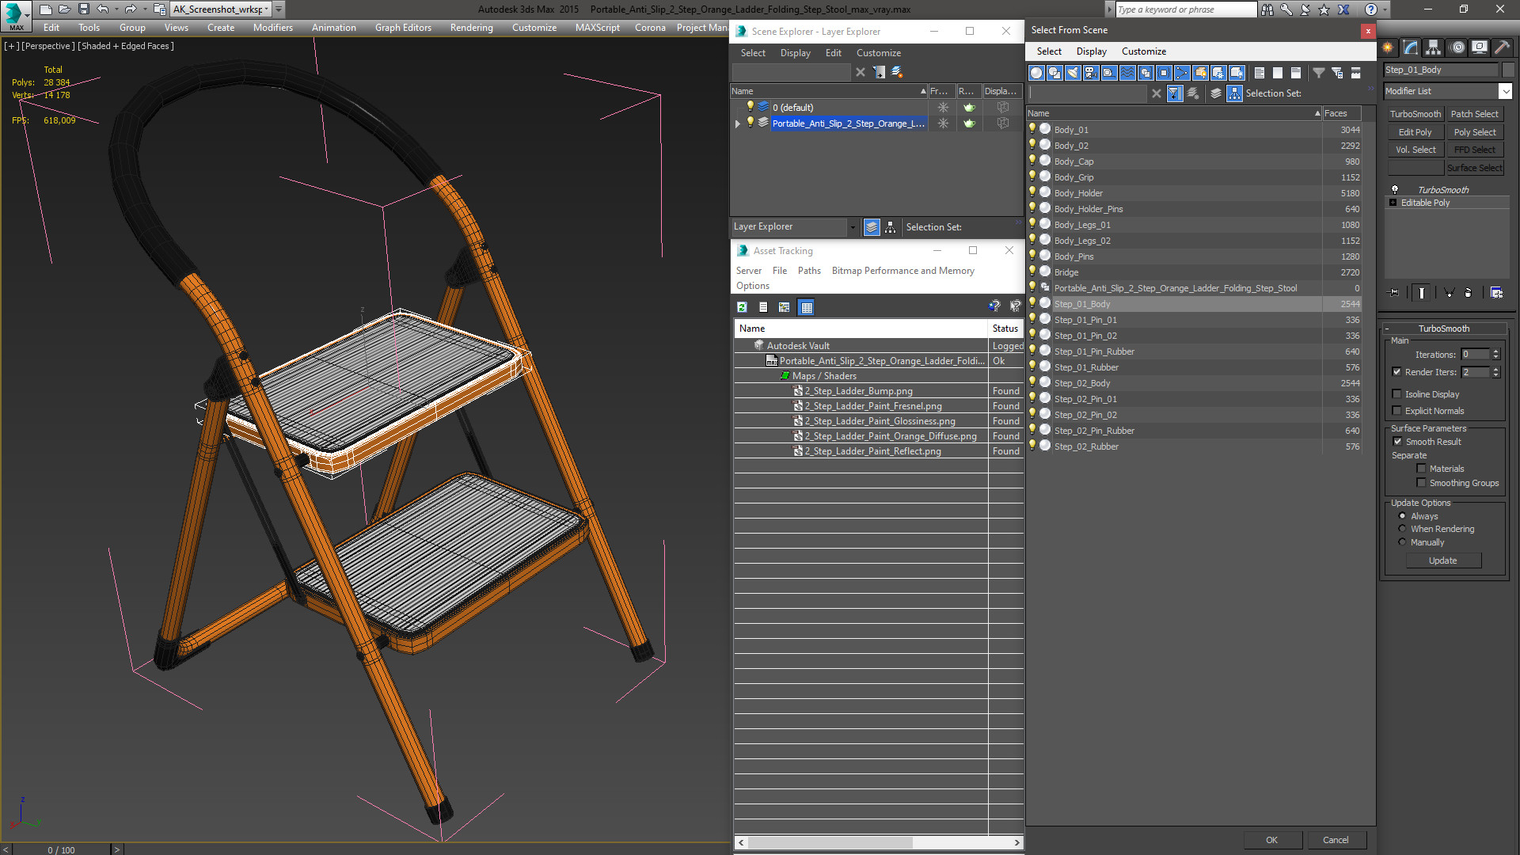
Task: Click the Undo arrow icon
Action: pos(102,9)
